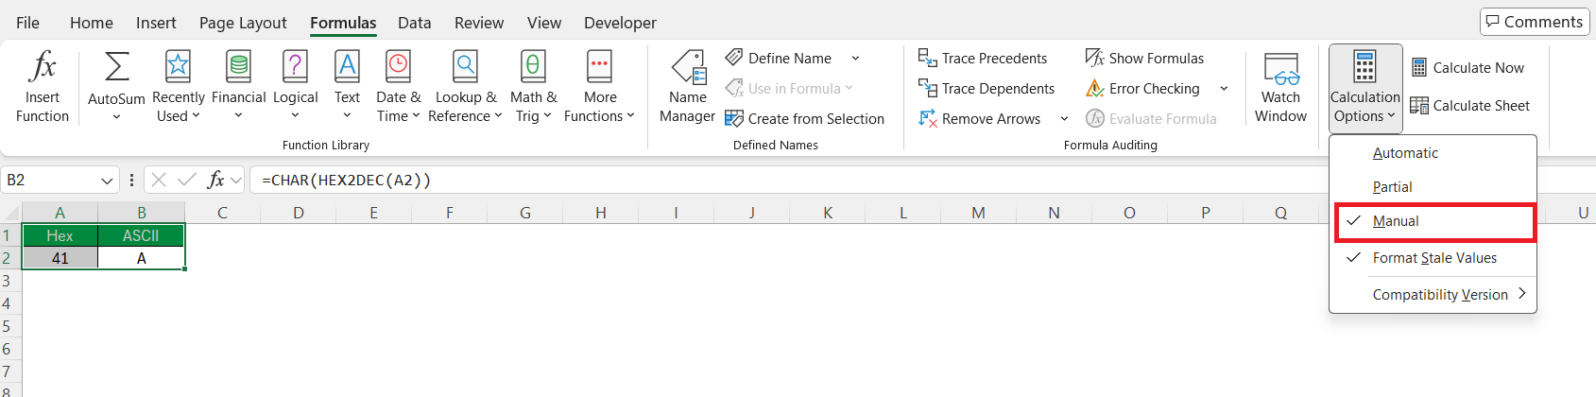Select Automatic calculation mode
The height and width of the screenshot is (397, 1596).
1433,153
